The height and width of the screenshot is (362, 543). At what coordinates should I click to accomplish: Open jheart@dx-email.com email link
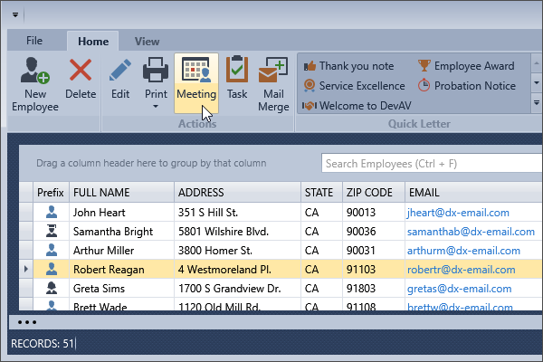pos(458,213)
